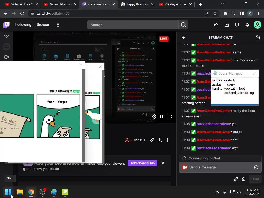
Task: Dismiss the add bio banner
Action: click(x=163, y=163)
